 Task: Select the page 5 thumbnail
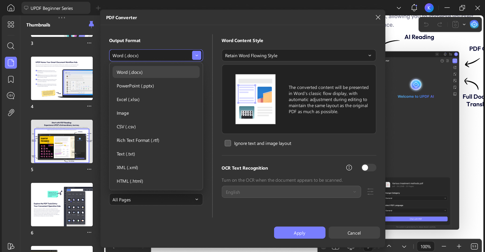pyautogui.click(x=62, y=141)
